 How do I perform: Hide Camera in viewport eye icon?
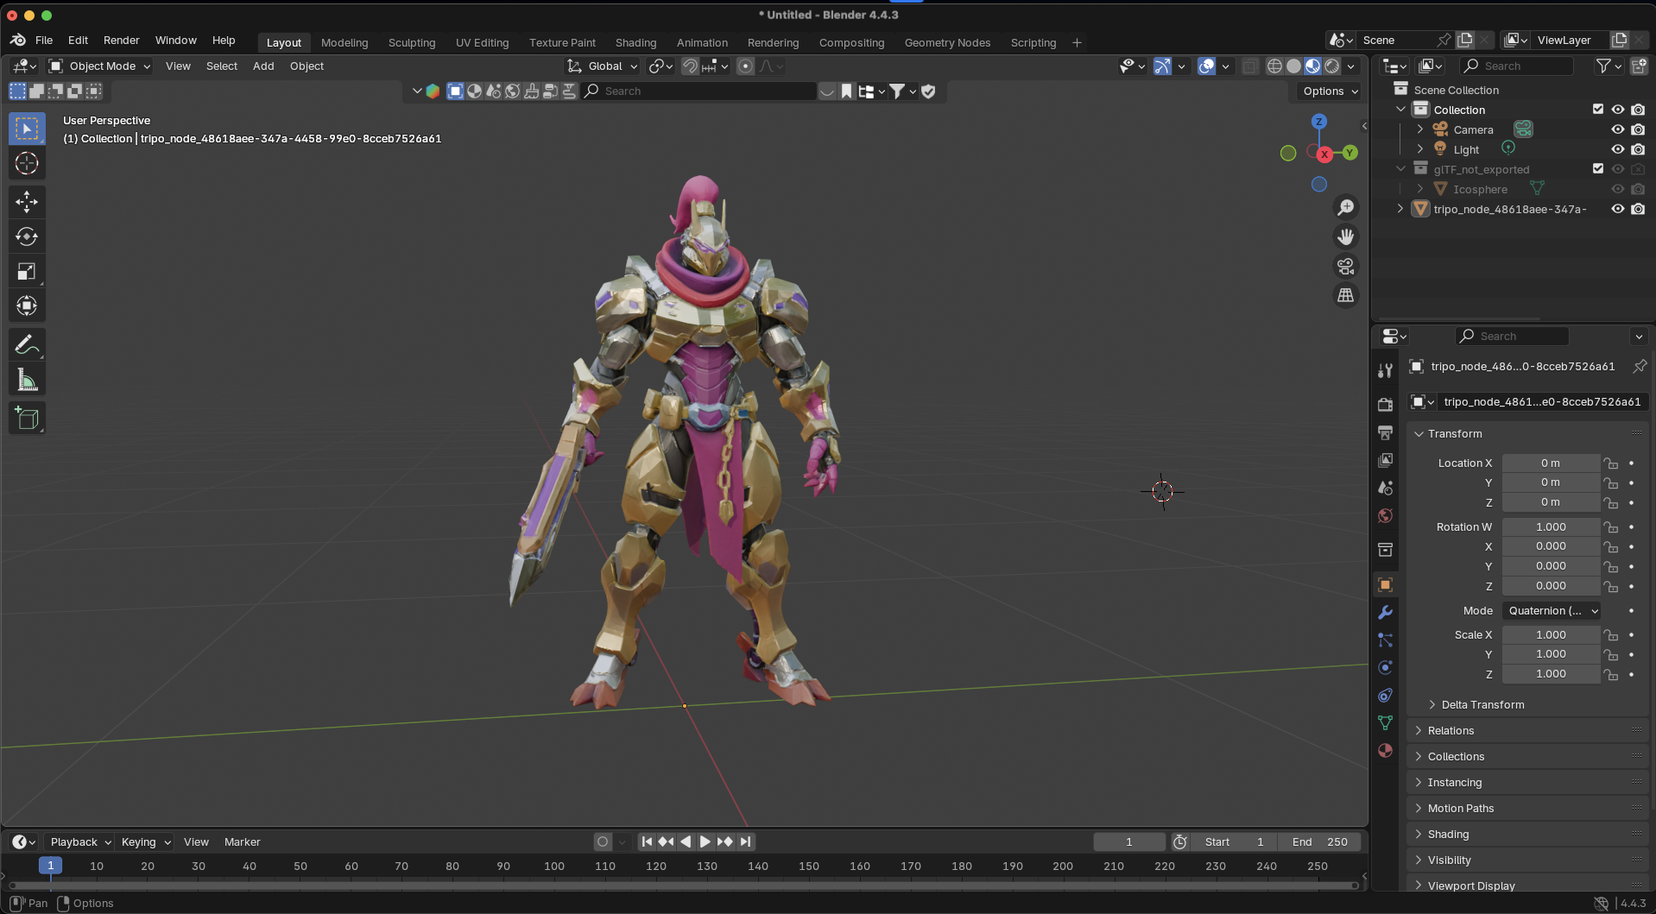click(1617, 129)
